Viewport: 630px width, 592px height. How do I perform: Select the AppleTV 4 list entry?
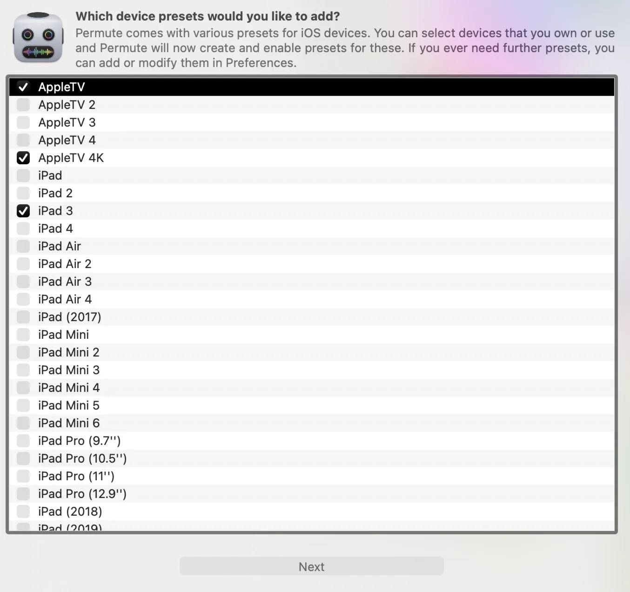312,140
